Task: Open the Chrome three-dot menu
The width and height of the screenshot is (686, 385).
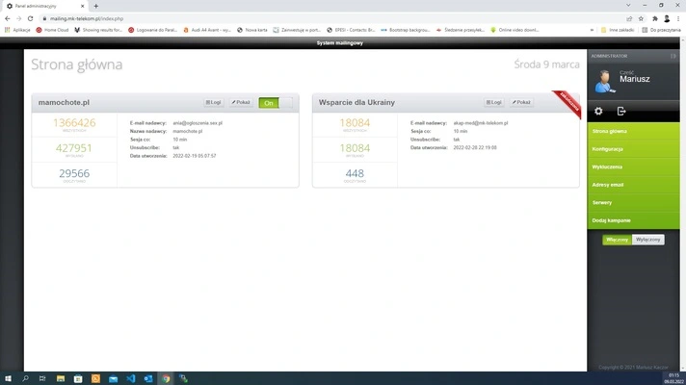Action: [x=678, y=19]
